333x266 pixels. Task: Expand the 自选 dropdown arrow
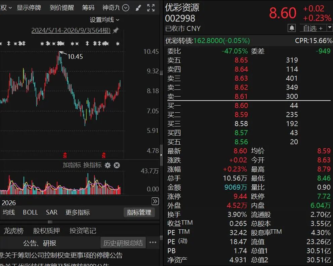330,28
